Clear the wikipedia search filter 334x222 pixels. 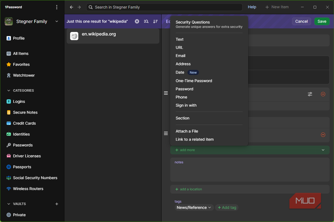(x=137, y=21)
